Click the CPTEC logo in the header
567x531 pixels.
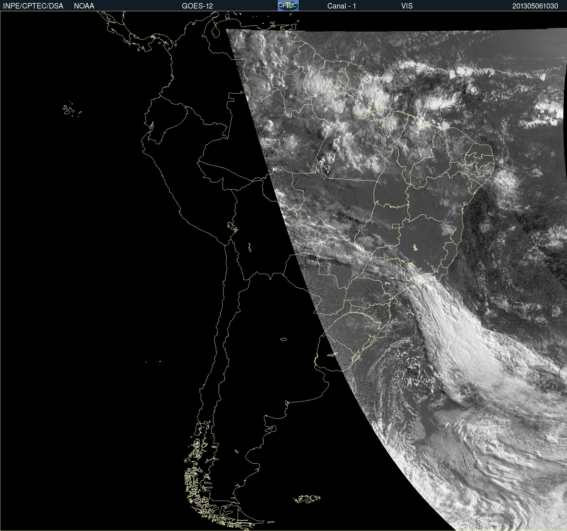tap(288, 5)
